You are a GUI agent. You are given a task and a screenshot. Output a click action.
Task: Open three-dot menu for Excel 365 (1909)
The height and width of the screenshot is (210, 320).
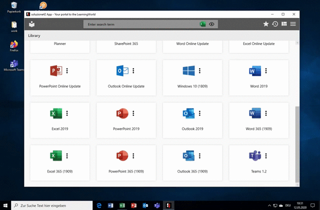coord(67,156)
